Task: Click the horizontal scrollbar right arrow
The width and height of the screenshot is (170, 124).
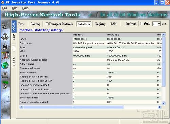Action: (x=159, y=107)
